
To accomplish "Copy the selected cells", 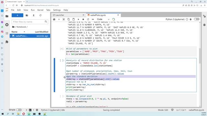I will tap(69, 19).
